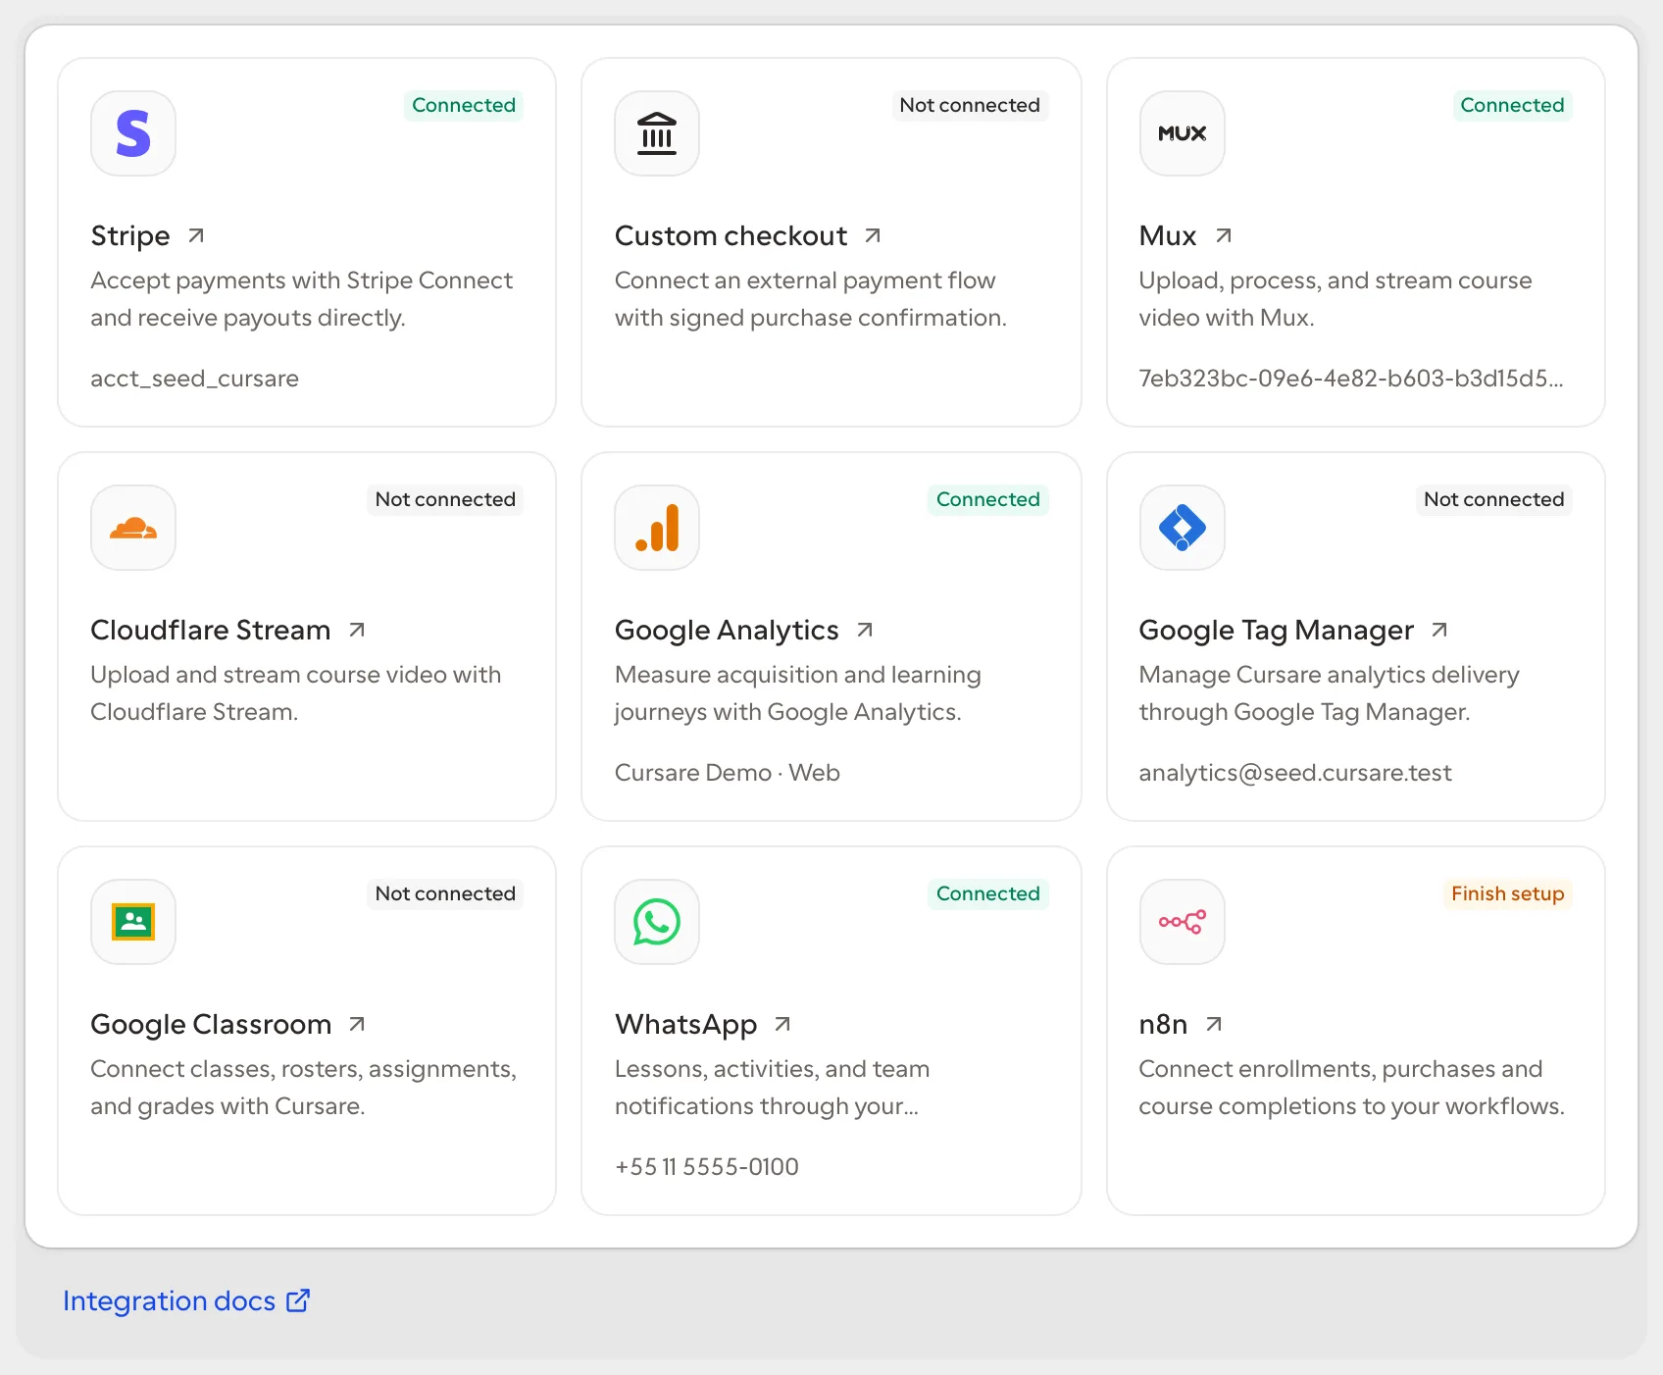Click the Custom checkout bank icon

tap(657, 133)
